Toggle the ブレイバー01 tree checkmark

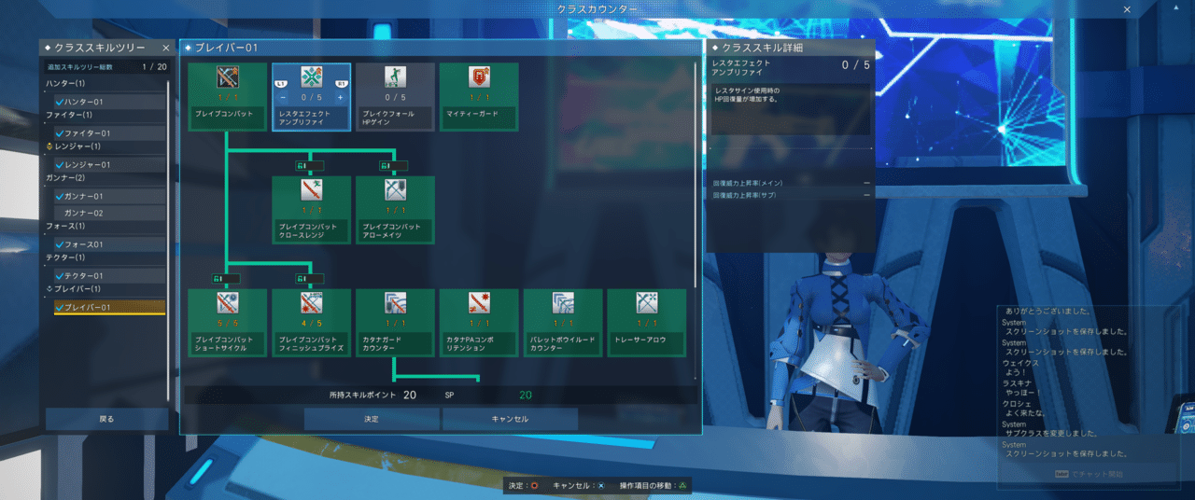click(x=60, y=308)
